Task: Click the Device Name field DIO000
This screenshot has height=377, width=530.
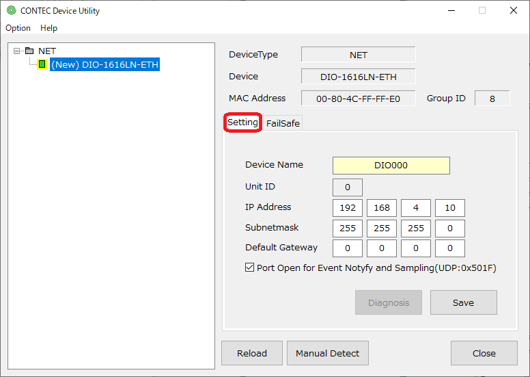Action: click(391, 166)
